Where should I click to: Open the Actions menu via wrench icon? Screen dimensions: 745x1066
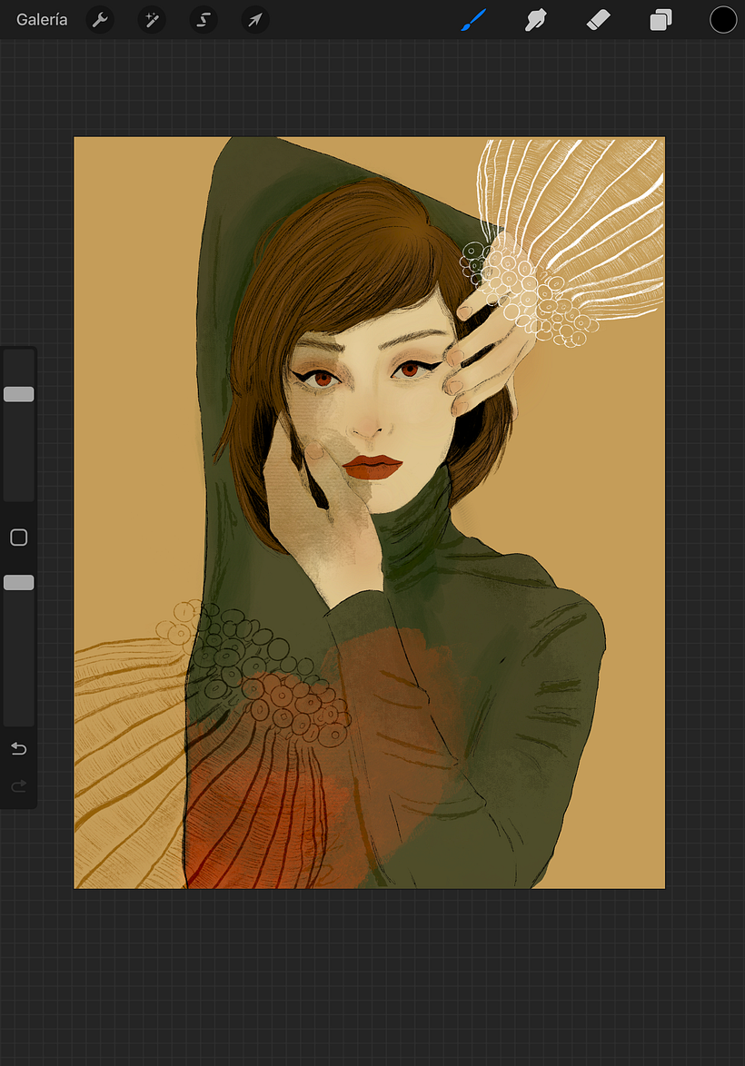tap(100, 19)
